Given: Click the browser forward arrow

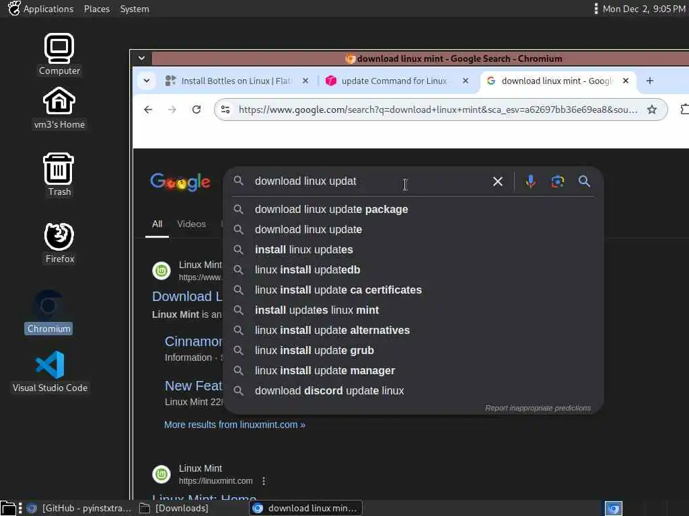Looking at the screenshot, I should (172, 110).
